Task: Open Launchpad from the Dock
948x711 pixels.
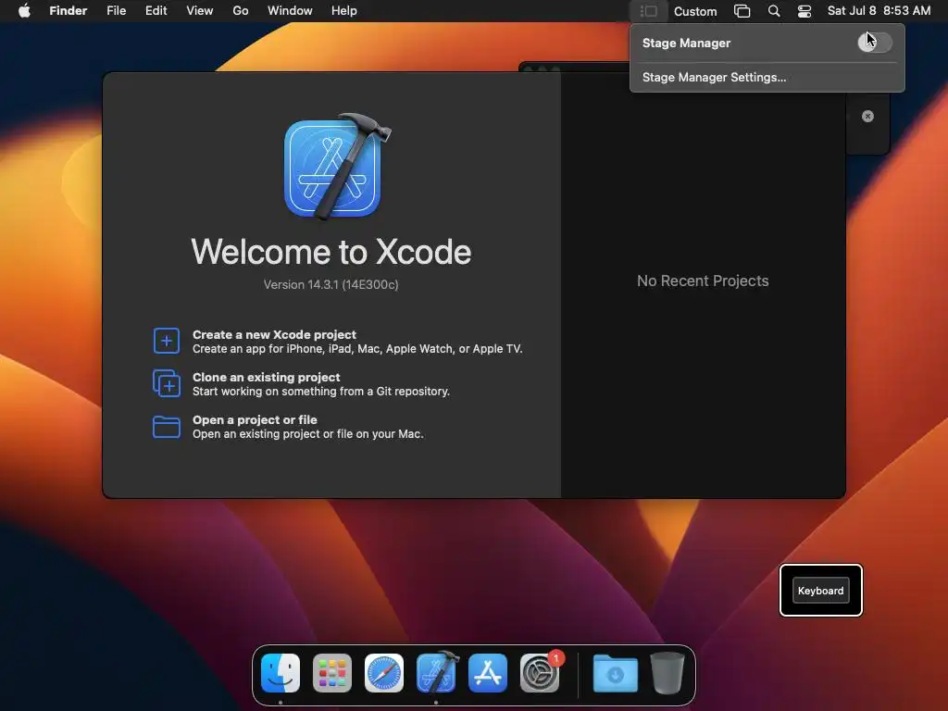Action: [x=332, y=673]
